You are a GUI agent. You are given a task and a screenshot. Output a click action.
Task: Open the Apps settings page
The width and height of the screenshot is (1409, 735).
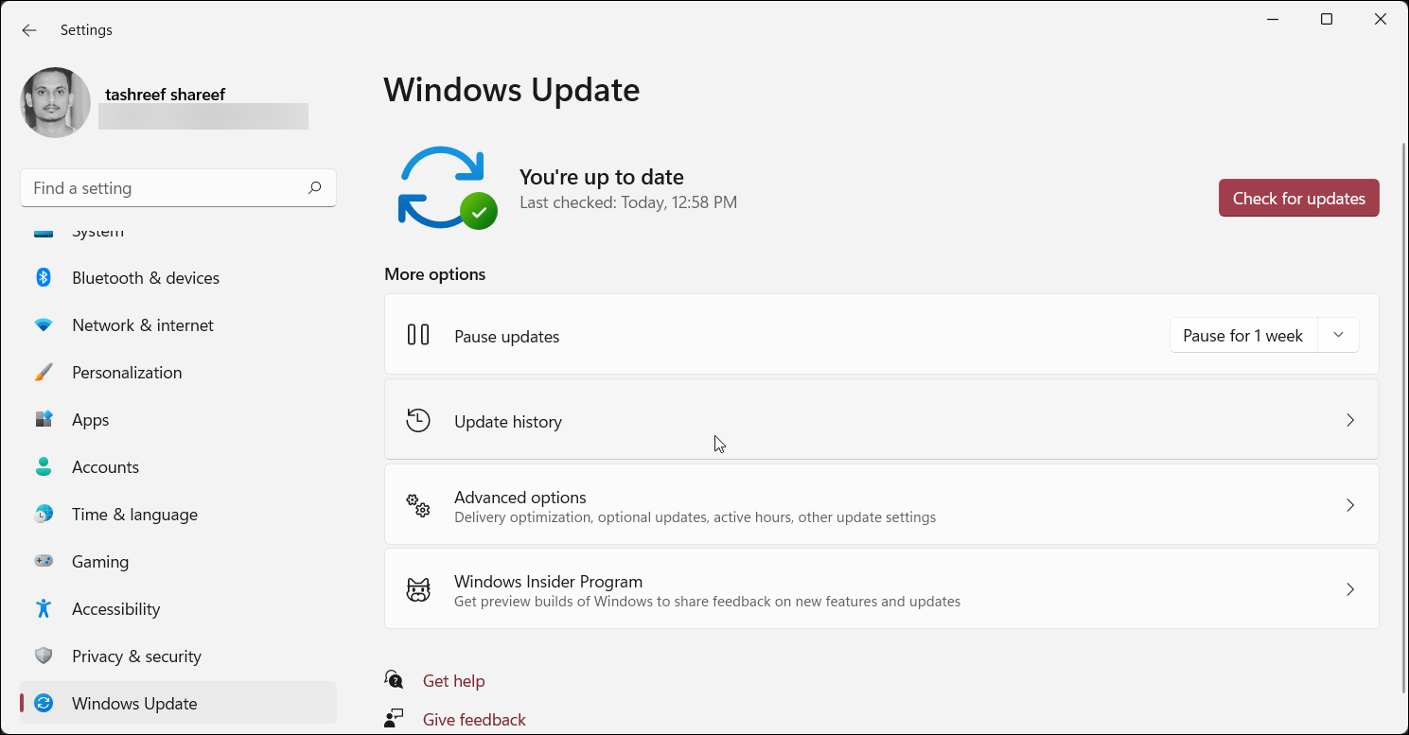click(178, 419)
